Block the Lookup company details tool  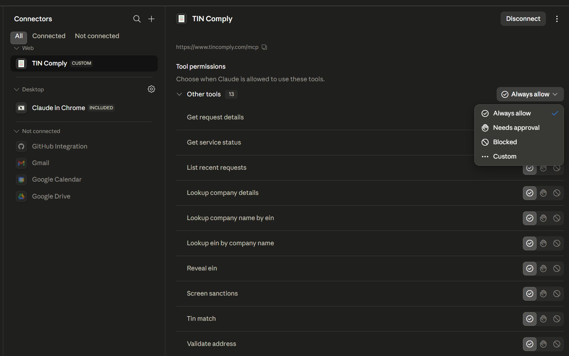(557, 193)
